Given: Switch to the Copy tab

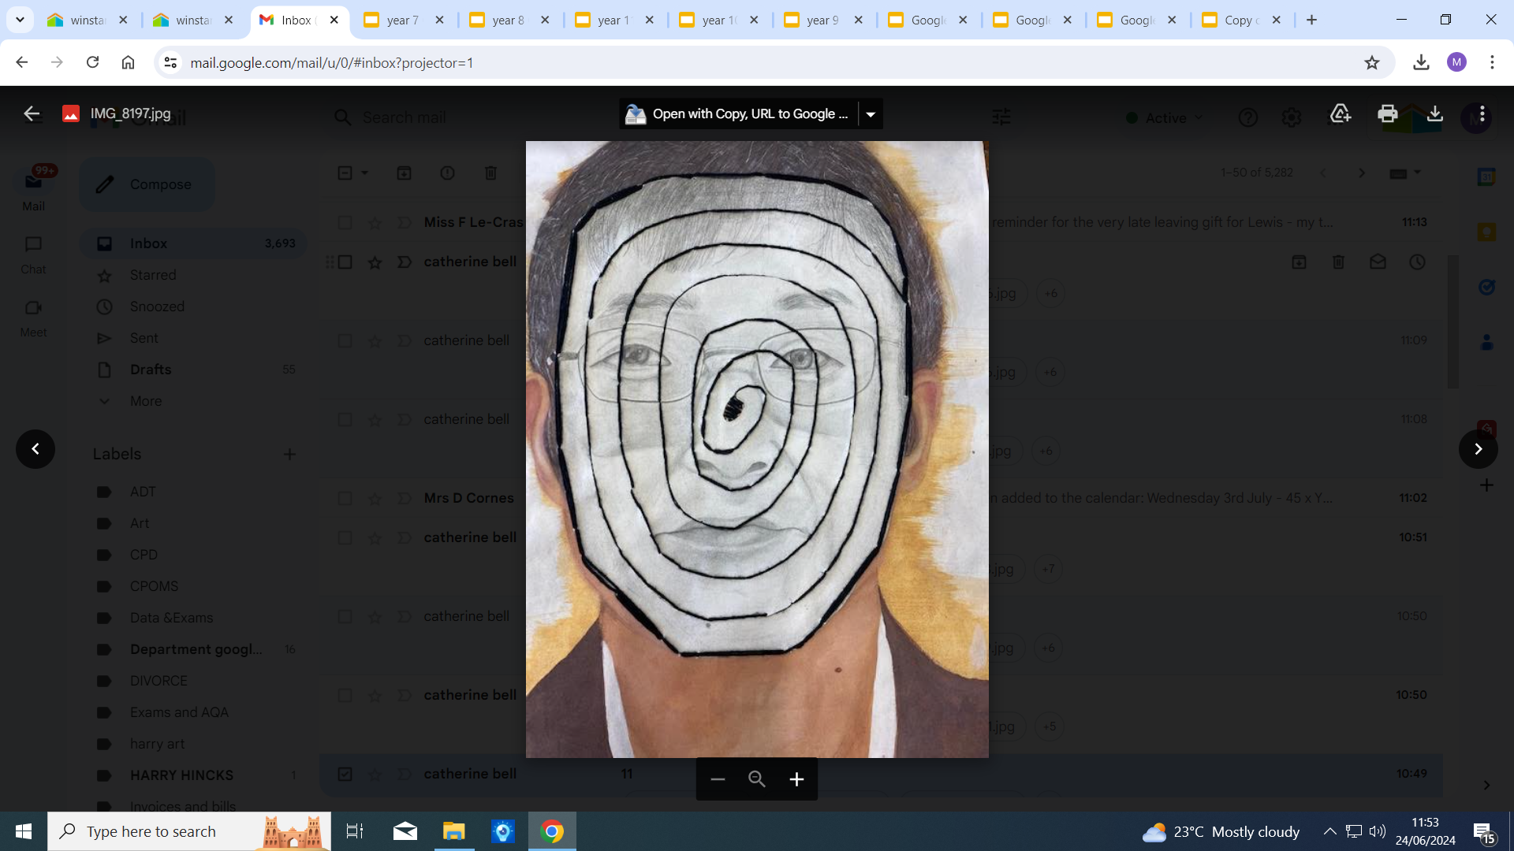Looking at the screenshot, I should (x=1241, y=20).
